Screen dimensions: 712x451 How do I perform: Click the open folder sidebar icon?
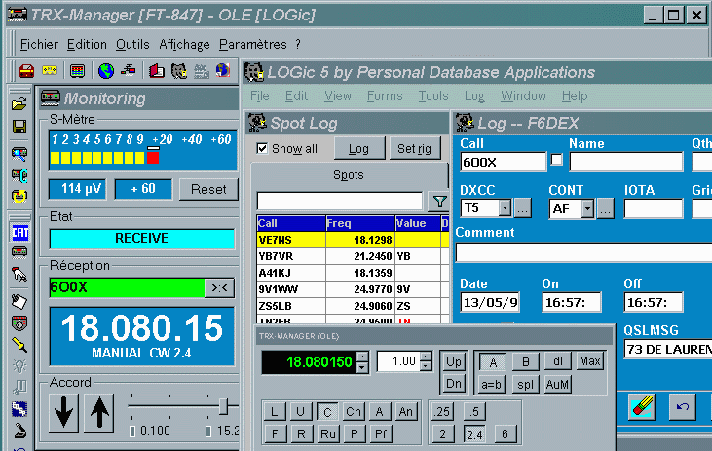click(19, 105)
